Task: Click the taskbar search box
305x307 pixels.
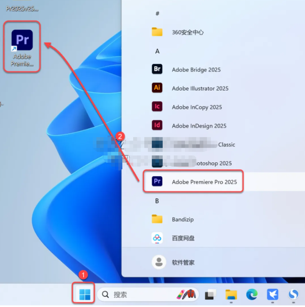Action: coord(148,294)
